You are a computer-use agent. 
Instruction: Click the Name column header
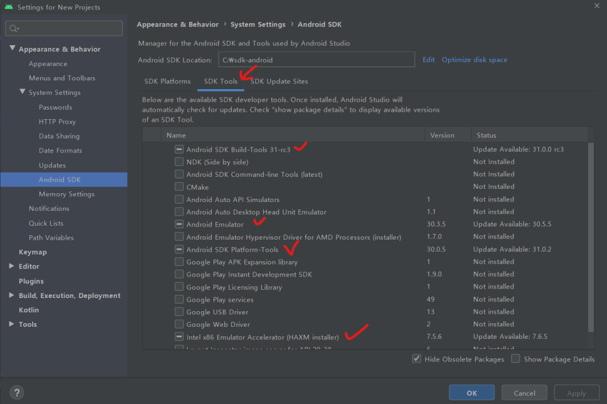click(x=293, y=135)
